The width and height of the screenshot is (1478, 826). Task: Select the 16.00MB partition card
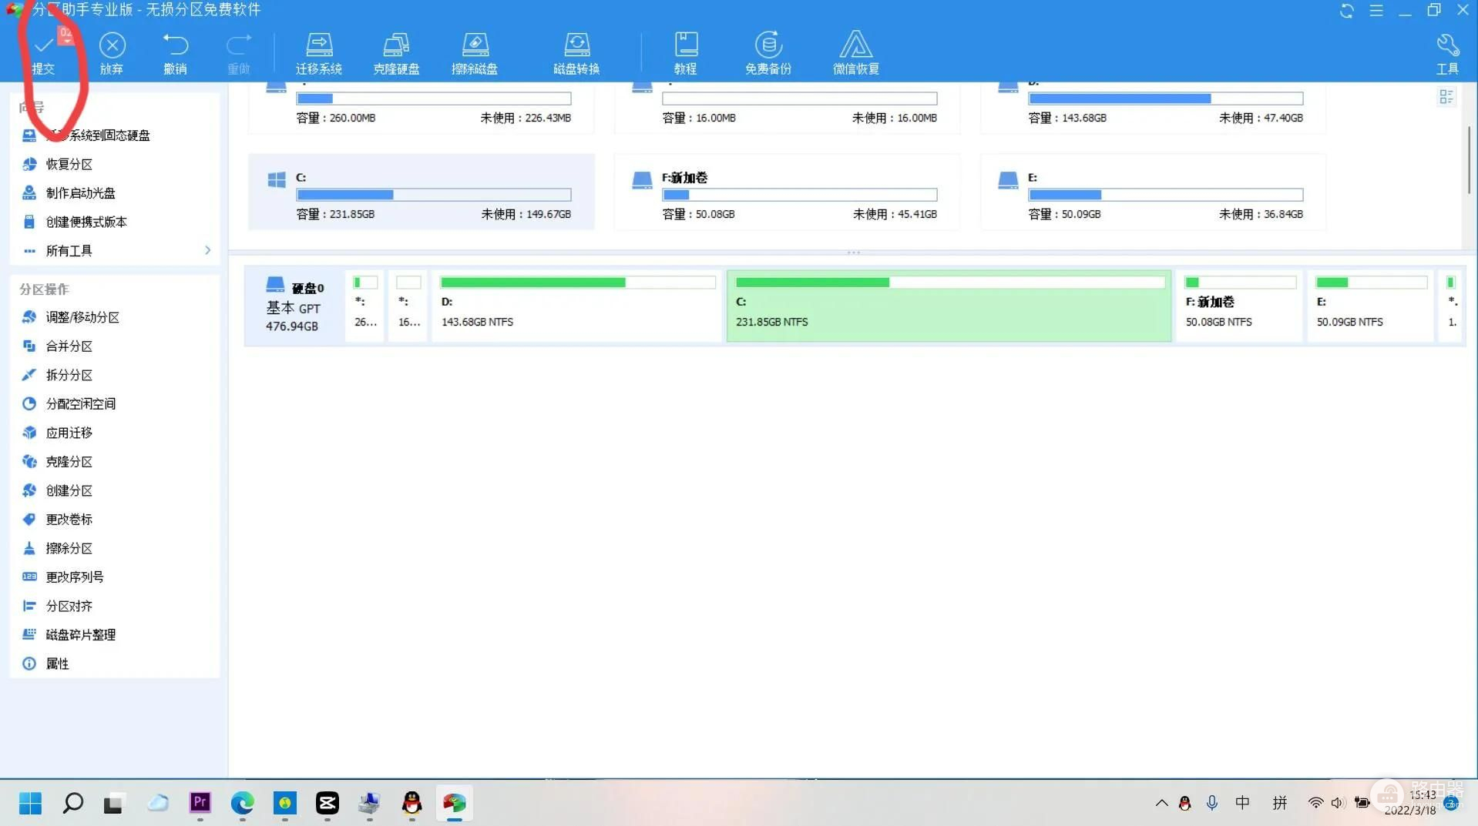pyautogui.click(x=787, y=108)
